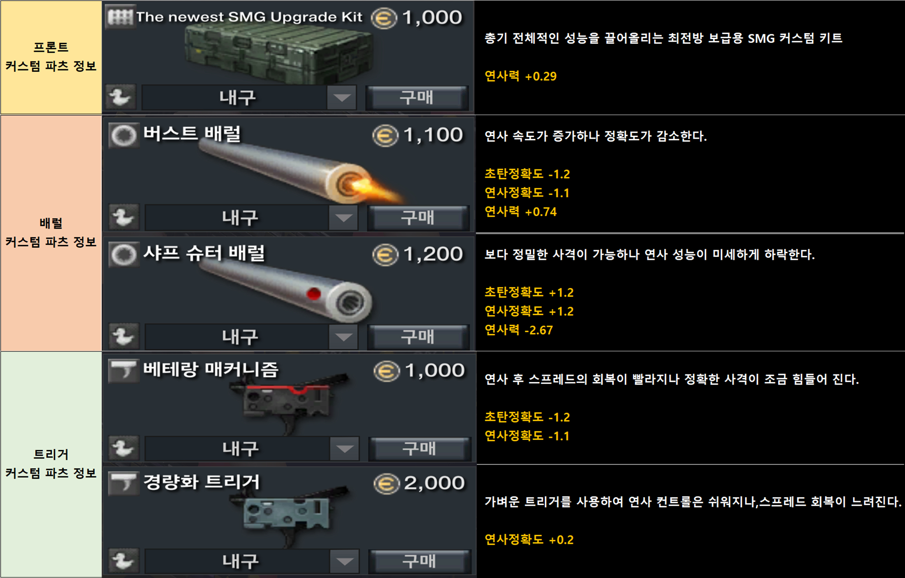Viewport: 905px width, 578px height.
Task: Open 내구 dropdown for 샤프 슈터 배럴
Action: coord(344,337)
